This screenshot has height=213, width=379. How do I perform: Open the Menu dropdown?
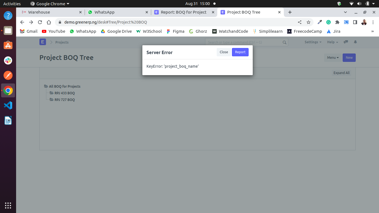(x=333, y=58)
